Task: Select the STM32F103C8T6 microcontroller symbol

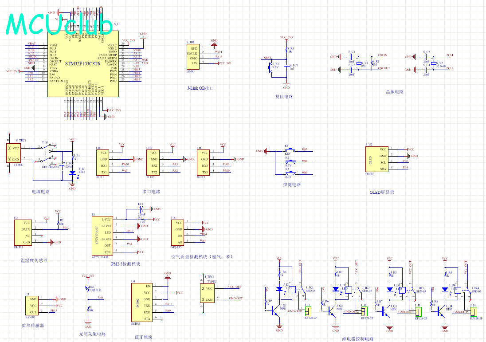Action: (83, 63)
